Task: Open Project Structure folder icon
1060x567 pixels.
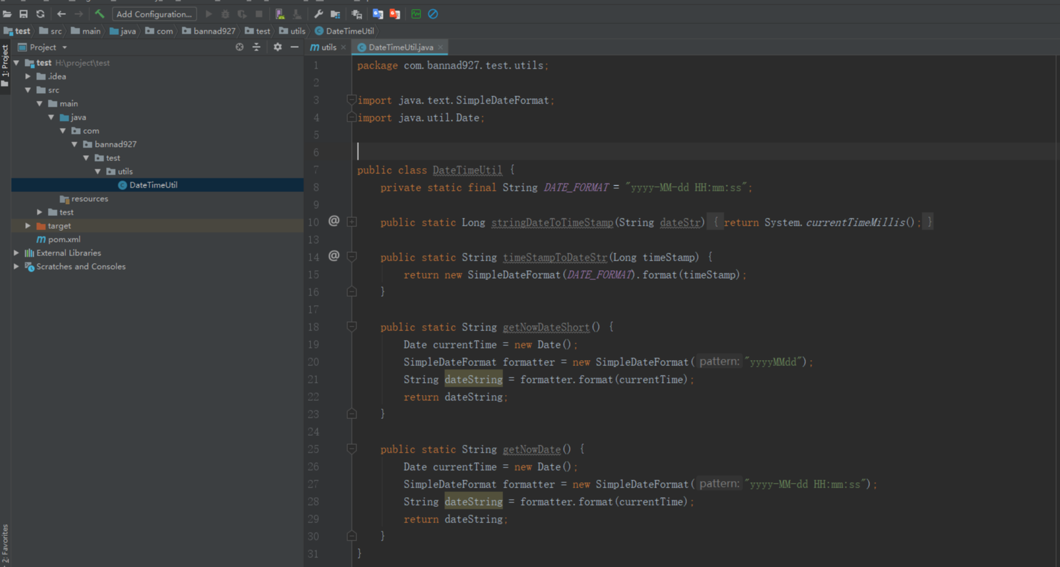Action: 335,14
